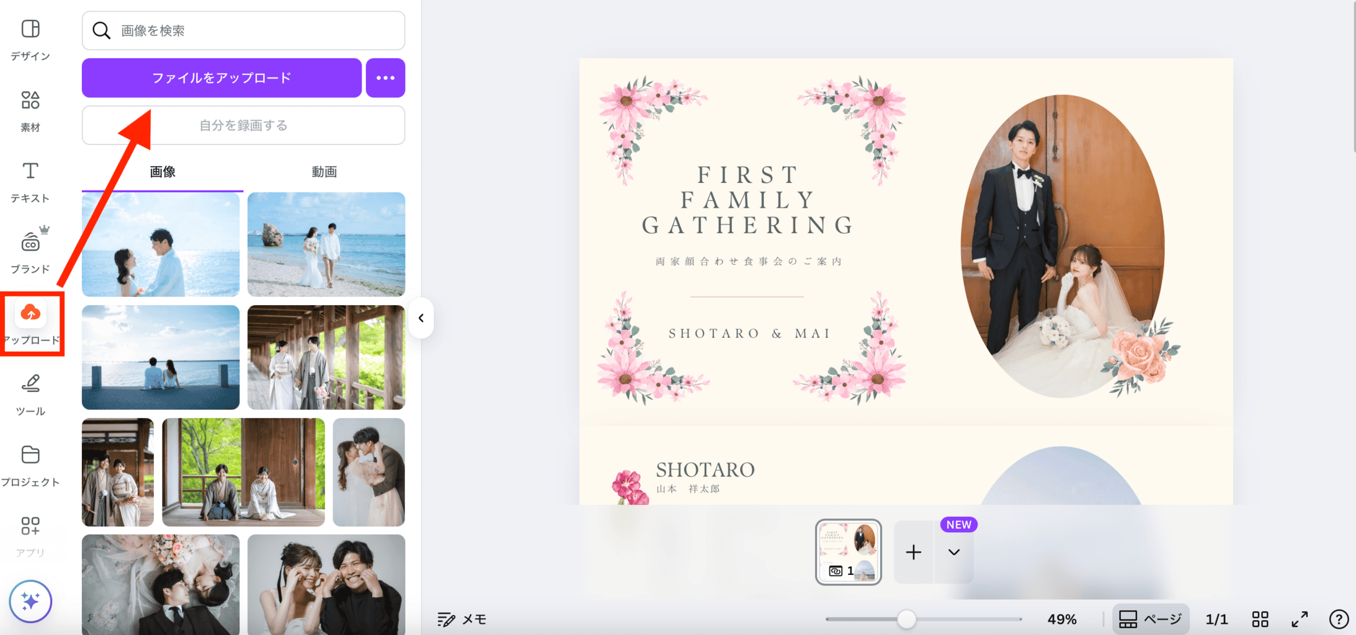Open the デザイン panel in the sidebar

tap(29, 37)
